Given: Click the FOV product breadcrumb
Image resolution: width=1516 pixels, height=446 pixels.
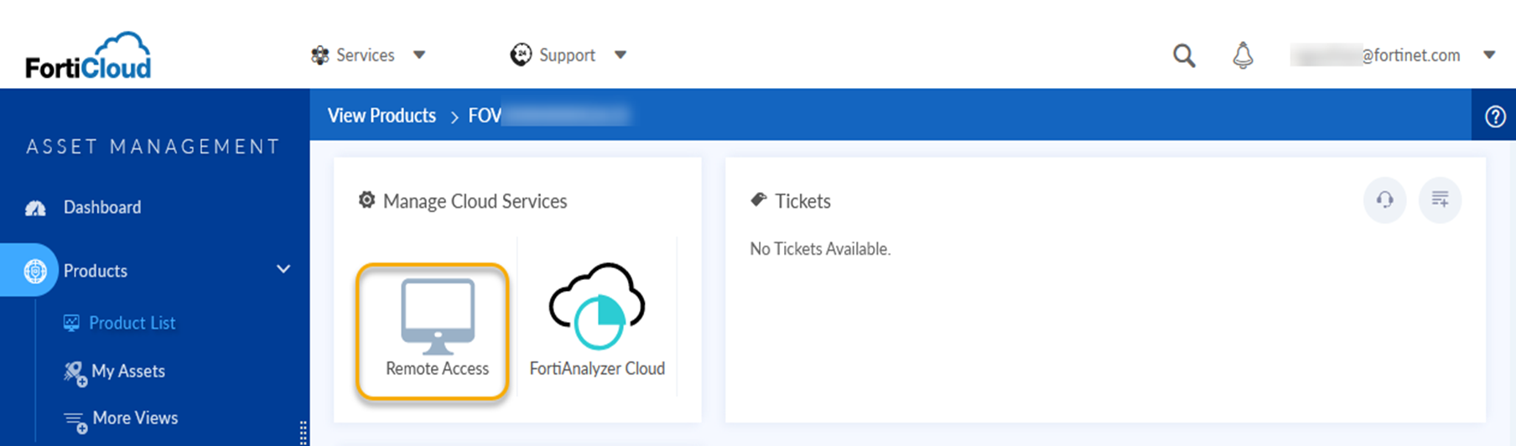Looking at the screenshot, I should click(x=549, y=116).
